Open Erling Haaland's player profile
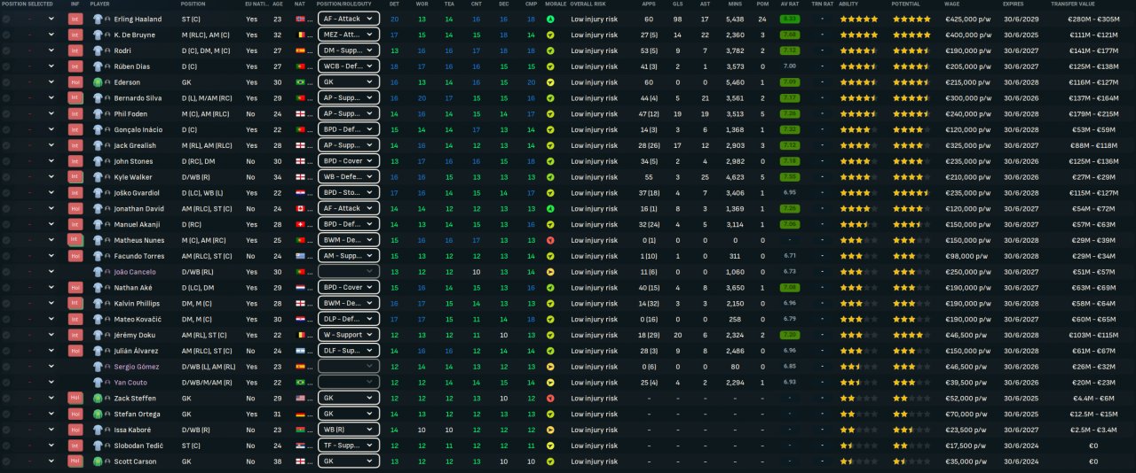 coord(137,19)
